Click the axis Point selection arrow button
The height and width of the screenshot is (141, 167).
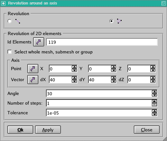coord(33,69)
